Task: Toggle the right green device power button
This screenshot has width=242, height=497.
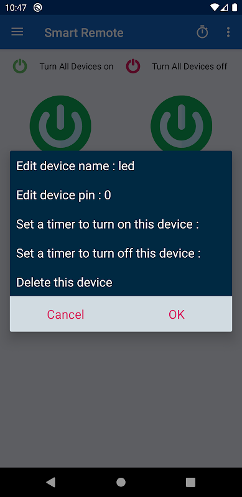Action: (181, 124)
